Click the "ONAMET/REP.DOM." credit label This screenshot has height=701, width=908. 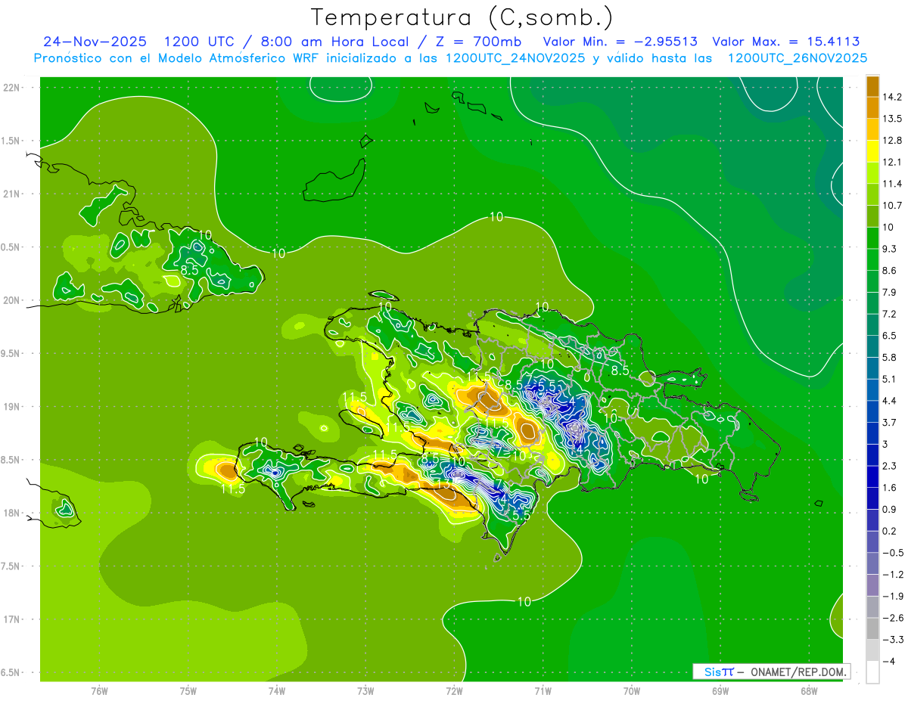click(798, 672)
